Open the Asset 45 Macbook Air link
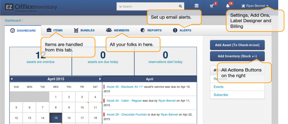The image size is (288, 124). point(125,87)
